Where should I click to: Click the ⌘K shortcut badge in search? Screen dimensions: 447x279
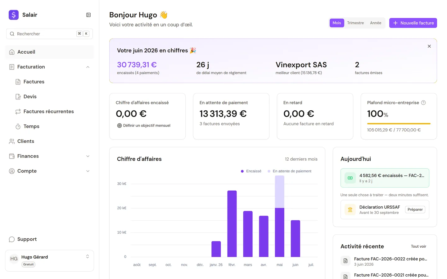point(83,34)
